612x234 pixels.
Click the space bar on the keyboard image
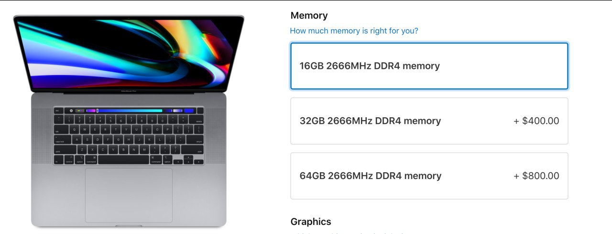click(123, 160)
